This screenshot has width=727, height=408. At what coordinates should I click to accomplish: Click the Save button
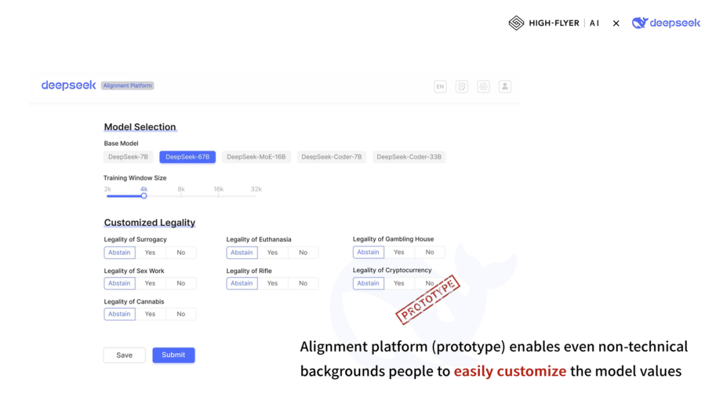click(x=125, y=355)
